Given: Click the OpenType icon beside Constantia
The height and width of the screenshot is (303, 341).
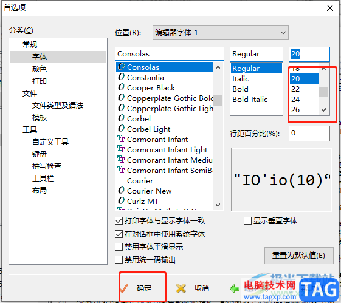Looking at the screenshot, I should pyautogui.click(x=121, y=77).
